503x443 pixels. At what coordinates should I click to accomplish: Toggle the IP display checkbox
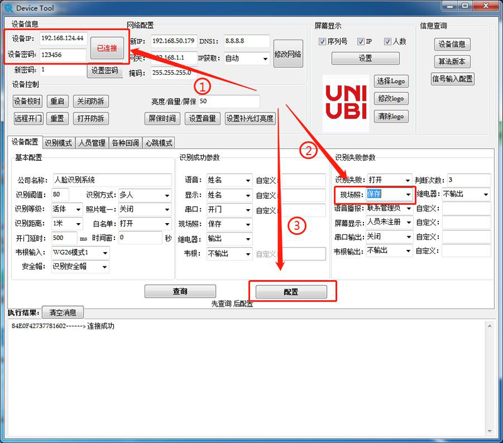(360, 41)
